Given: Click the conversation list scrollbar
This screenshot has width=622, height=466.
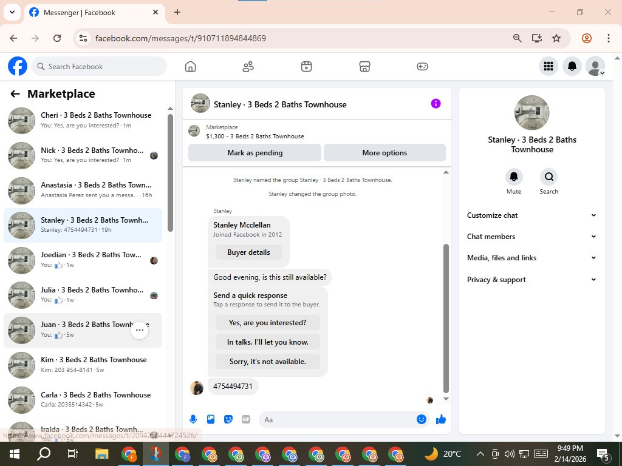Looking at the screenshot, I should point(170,173).
